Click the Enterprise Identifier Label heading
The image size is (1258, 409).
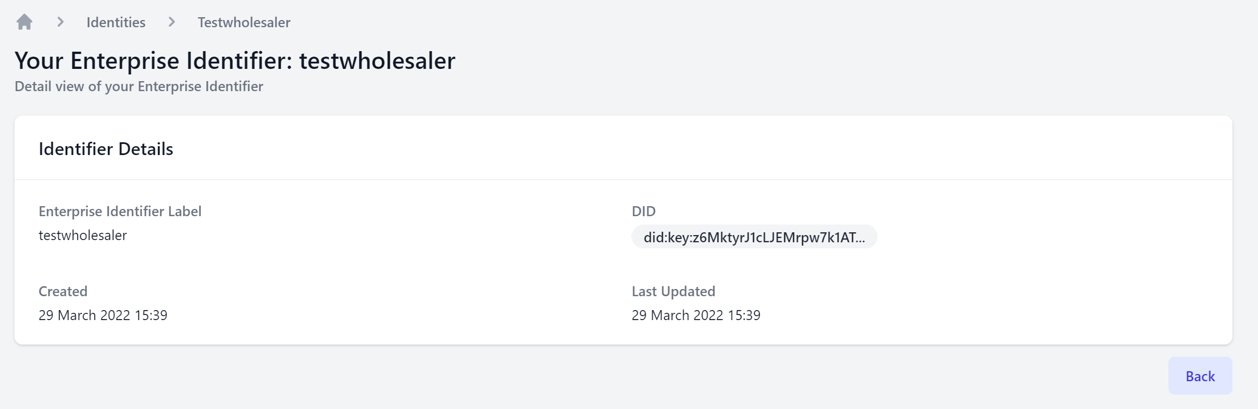pyautogui.click(x=120, y=211)
